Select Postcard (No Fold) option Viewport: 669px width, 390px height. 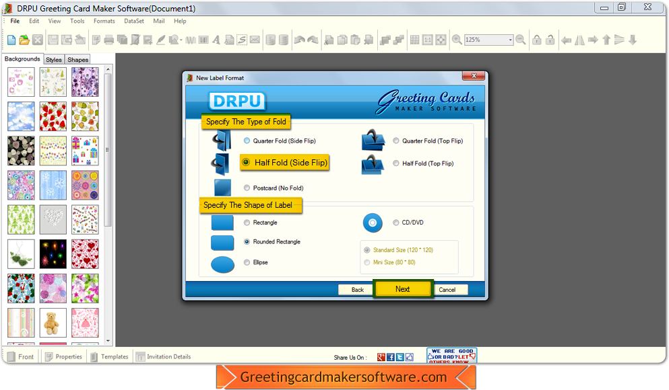pos(274,188)
